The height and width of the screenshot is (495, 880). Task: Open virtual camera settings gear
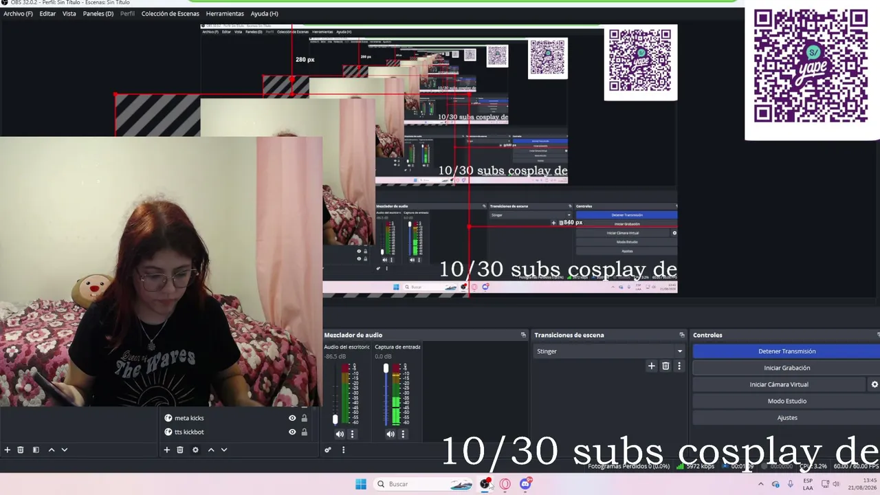point(874,384)
